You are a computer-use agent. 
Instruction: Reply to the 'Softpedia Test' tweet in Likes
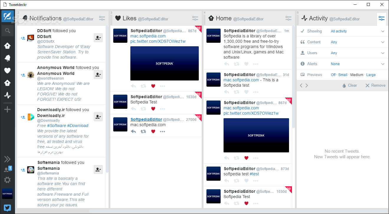[x=133, y=109]
